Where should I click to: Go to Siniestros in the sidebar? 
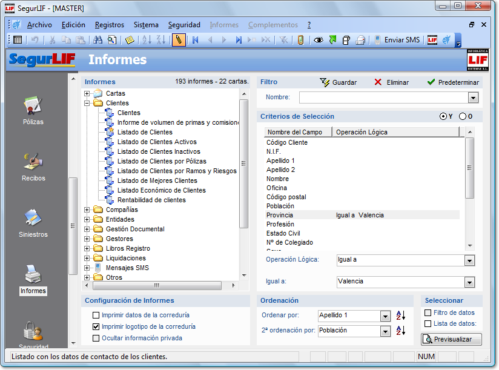[x=33, y=222]
